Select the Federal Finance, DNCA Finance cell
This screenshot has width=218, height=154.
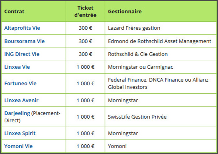(161, 83)
